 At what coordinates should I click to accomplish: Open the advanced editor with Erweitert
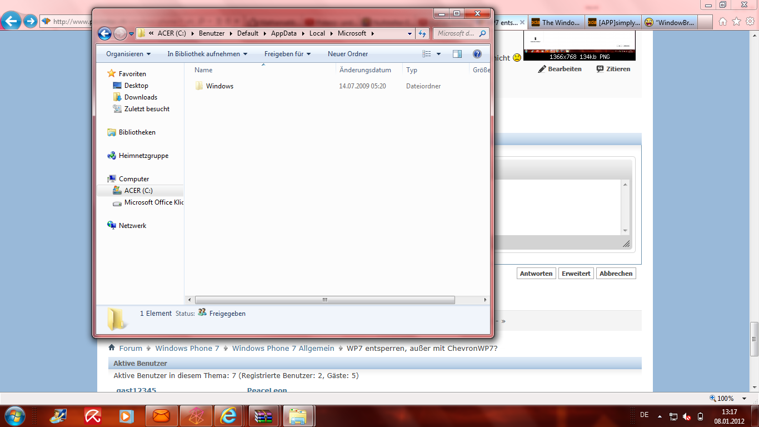pyautogui.click(x=576, y=274)
